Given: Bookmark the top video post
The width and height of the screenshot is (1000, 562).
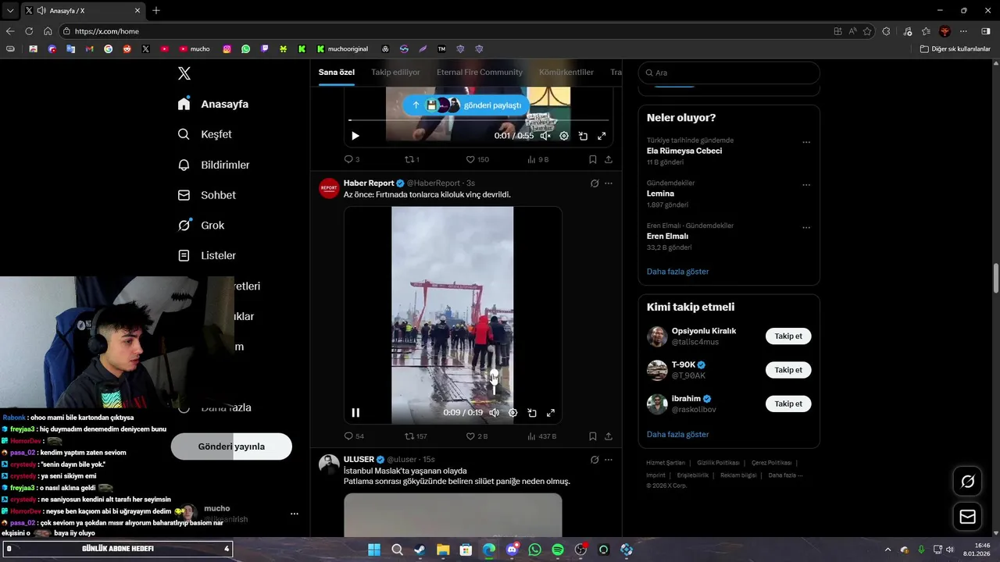Looking at the screenshot, I should [x=593, y=159].
